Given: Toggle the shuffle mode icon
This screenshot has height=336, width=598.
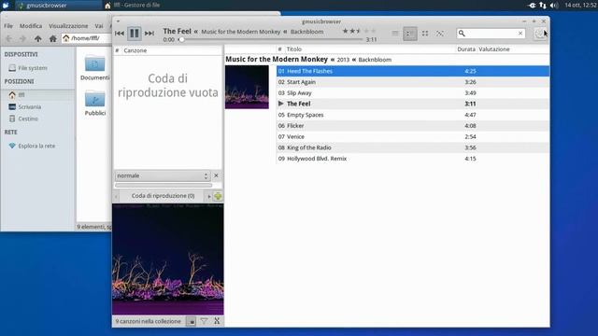Looking at the screenshot, I should click(x=440, y=34).
